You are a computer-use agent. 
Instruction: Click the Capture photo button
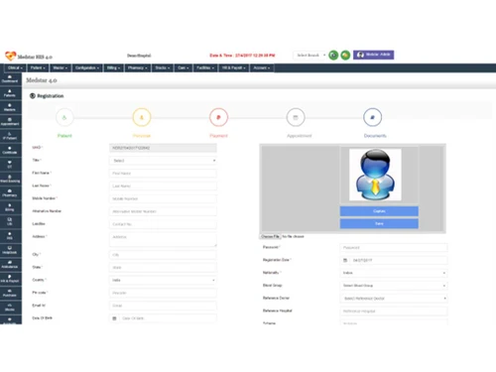[379, 211]
